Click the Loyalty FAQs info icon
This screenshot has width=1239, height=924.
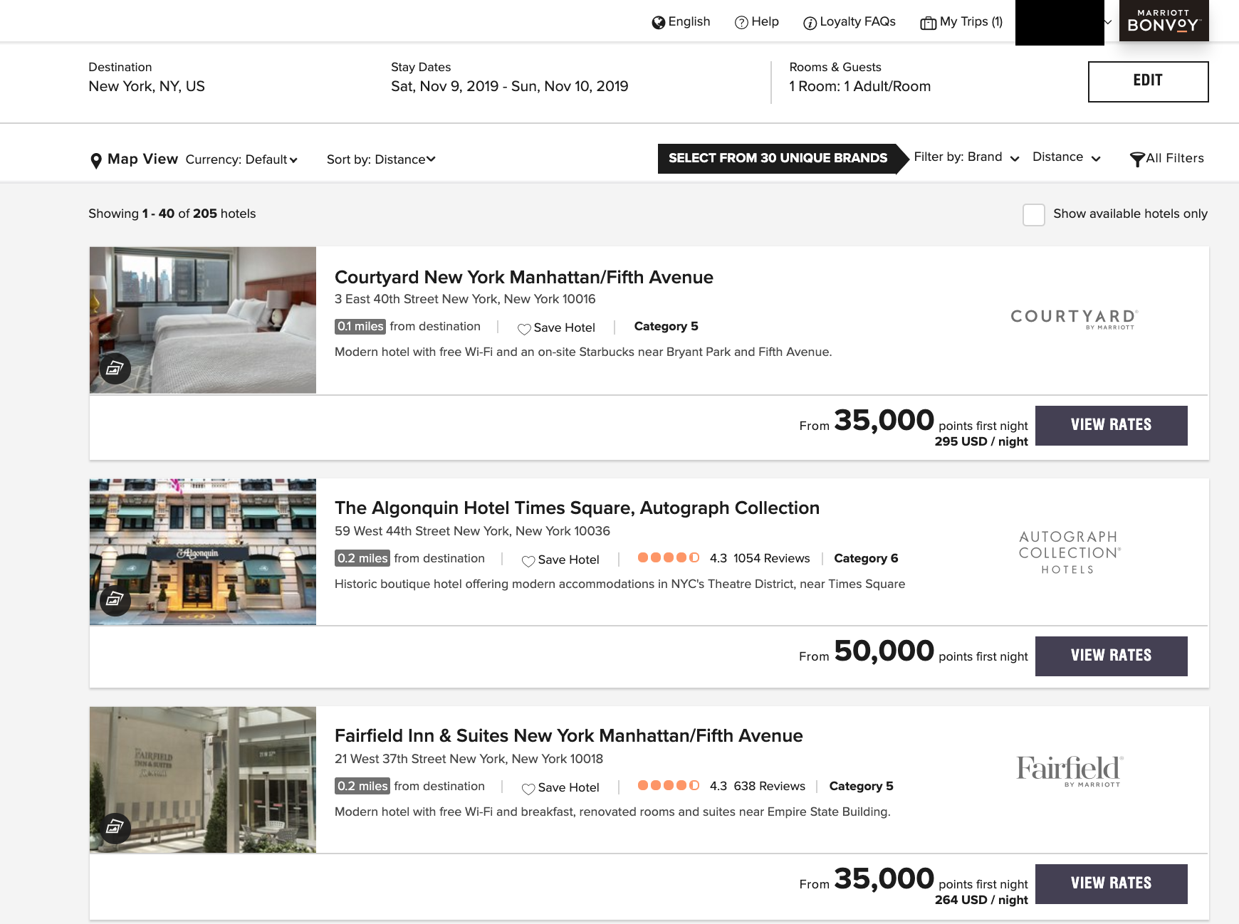tap(810, 23)
